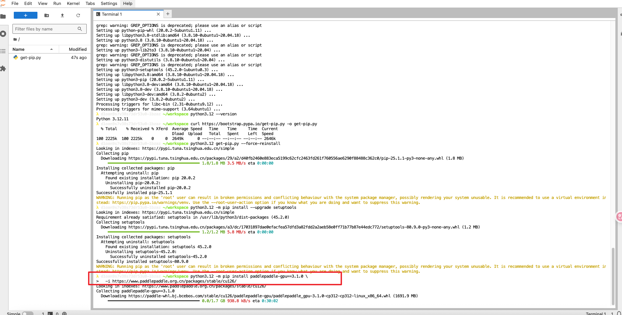Open the File menu
The height and width of the screenshot is (315, 622).
(15, 3)
